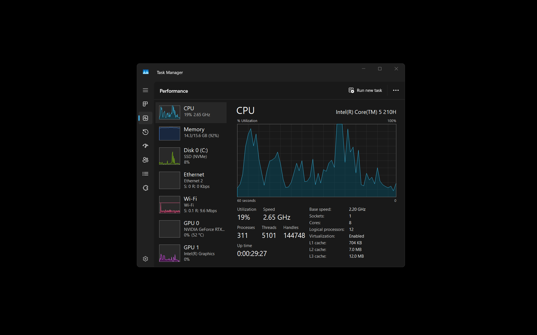Go to the Processes page icon
This screenshot has width=537, height=335.
[x=145, y=104]
